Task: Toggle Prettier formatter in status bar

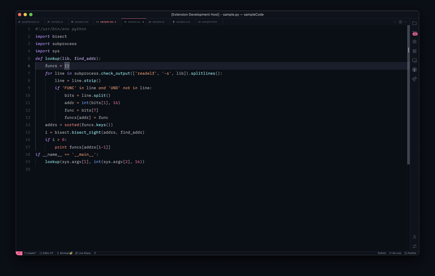Action: [410, 253]
